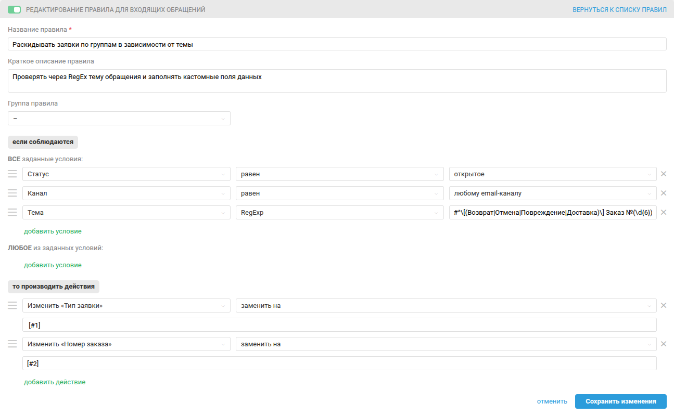This screenshot has height=416, width=674.
Task: Click Вернуться к списку правил link
Action: coord(619,9)
